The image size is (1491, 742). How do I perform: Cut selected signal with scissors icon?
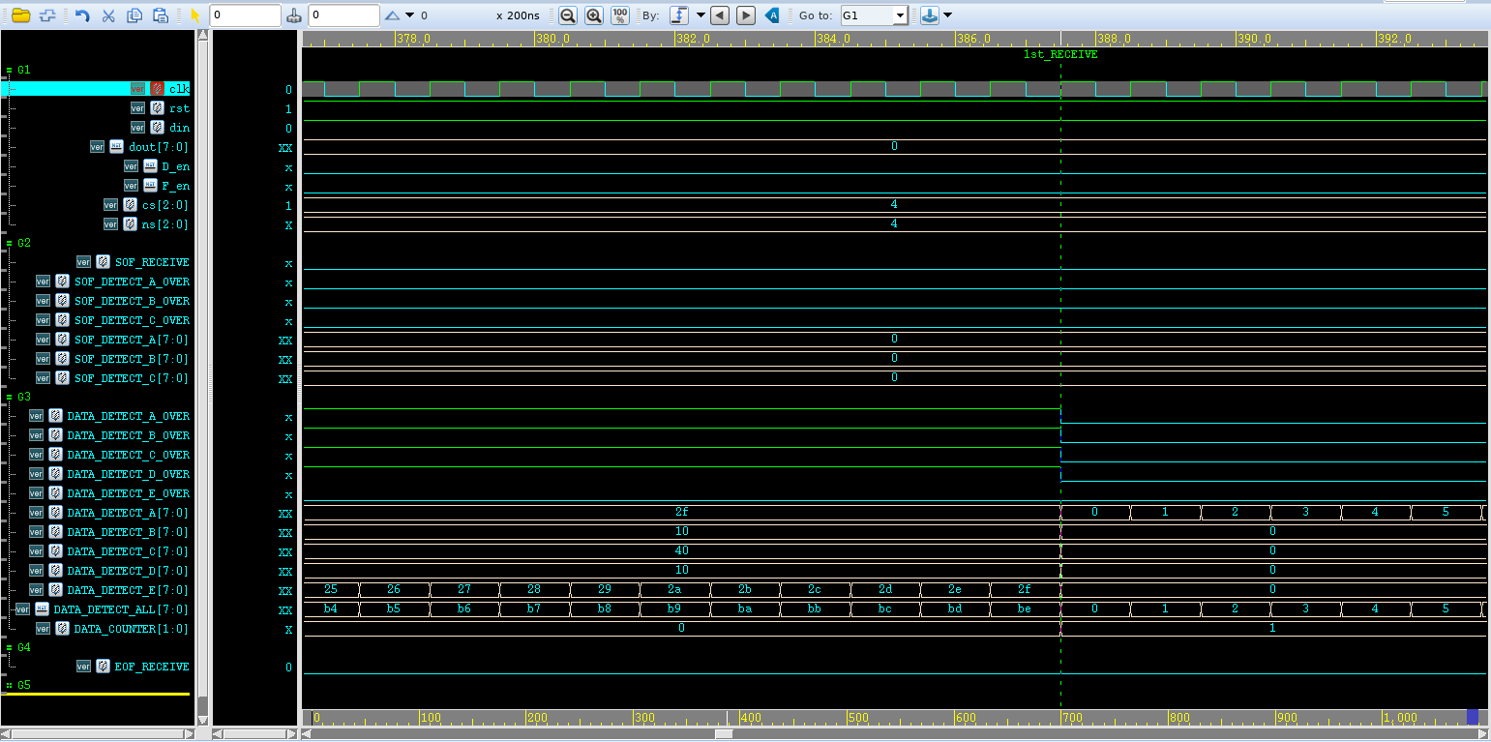click(108, 15)
